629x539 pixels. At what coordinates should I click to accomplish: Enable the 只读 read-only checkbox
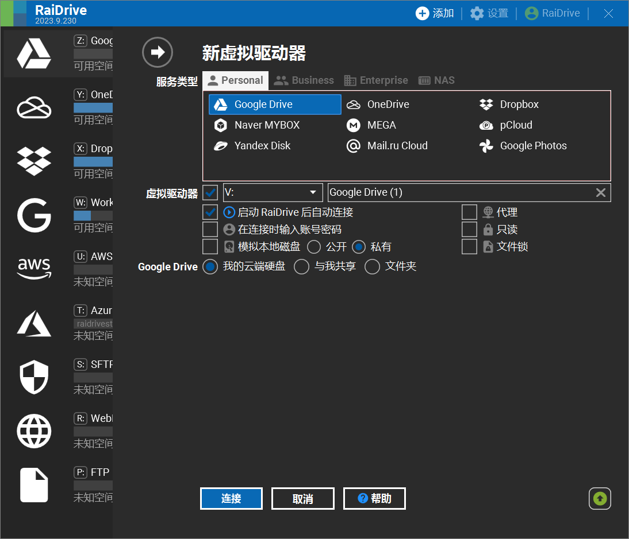point(469,230)
